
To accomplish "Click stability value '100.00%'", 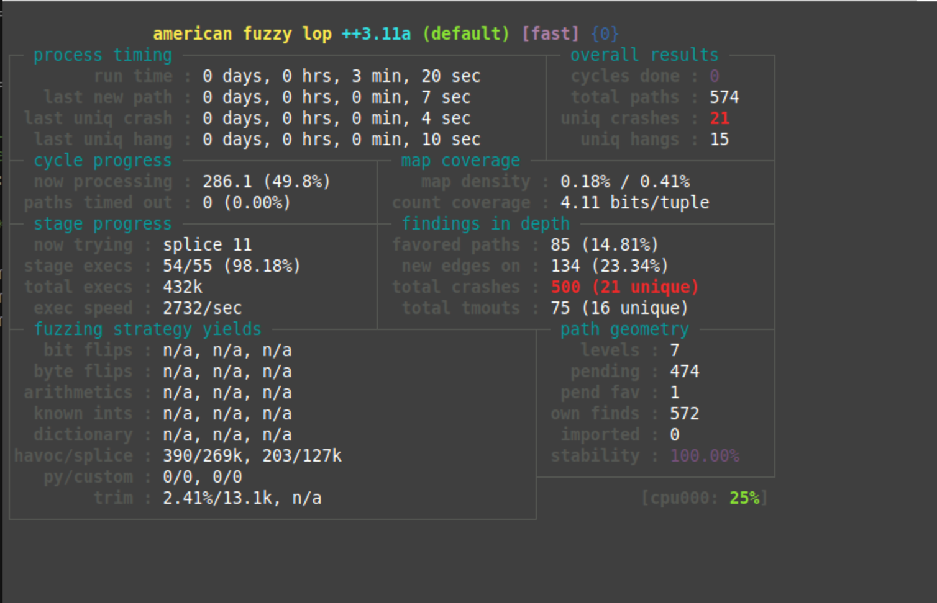I will click(705, 455).
